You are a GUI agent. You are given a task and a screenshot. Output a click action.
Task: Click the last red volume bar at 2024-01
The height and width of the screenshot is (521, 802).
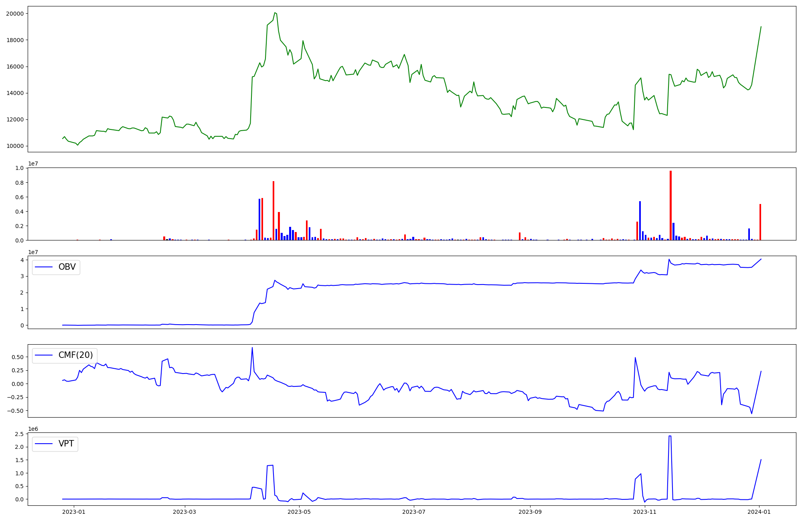point(760,222)
